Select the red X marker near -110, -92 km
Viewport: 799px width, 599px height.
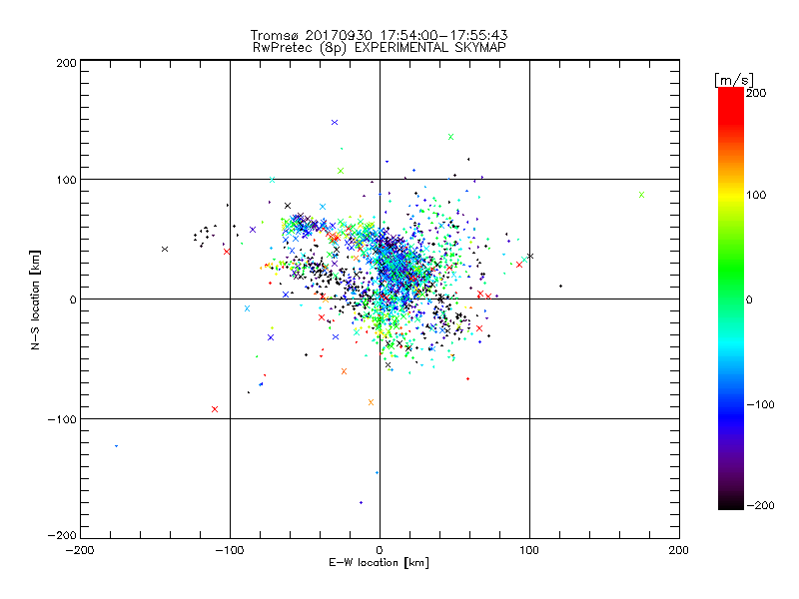215,409
